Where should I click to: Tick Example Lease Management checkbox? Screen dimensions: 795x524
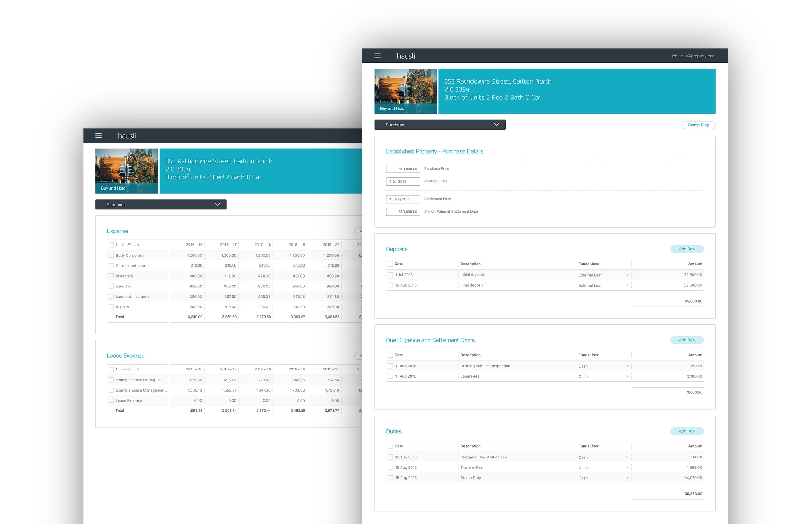[x=111, y=390]
